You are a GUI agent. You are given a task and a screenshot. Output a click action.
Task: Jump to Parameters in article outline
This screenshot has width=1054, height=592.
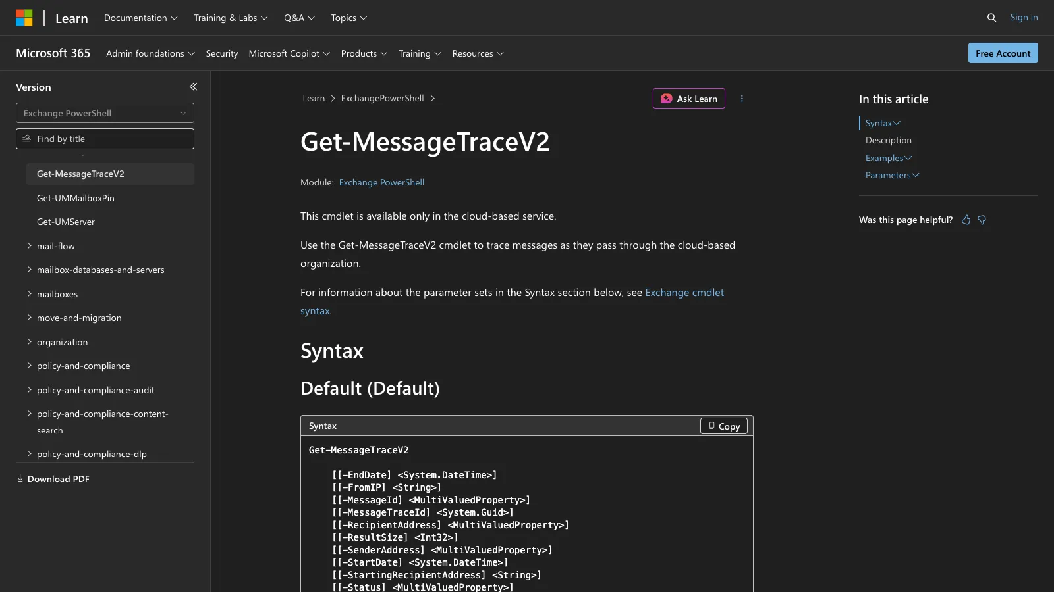pos(892,175)
